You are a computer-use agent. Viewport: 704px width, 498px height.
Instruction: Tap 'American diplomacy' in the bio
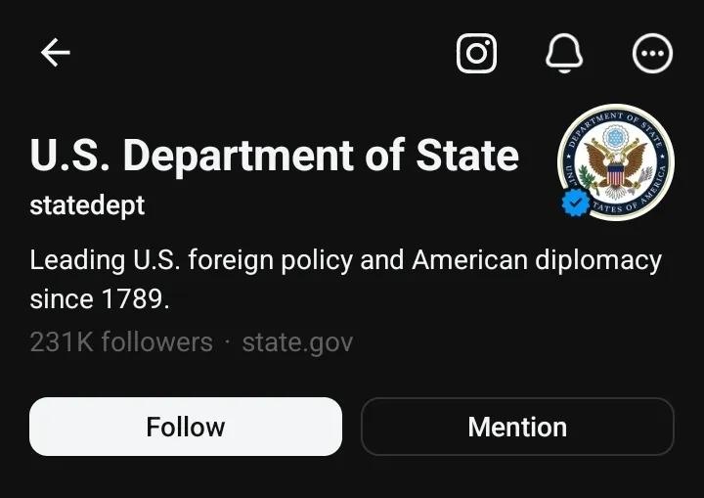pyautogui.click(x=537, y=260)
